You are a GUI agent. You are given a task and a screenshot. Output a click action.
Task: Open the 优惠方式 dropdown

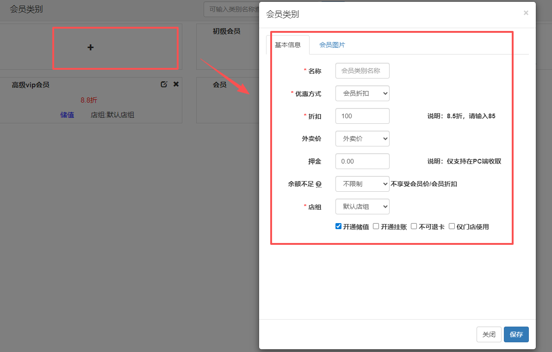click(362, 93)
